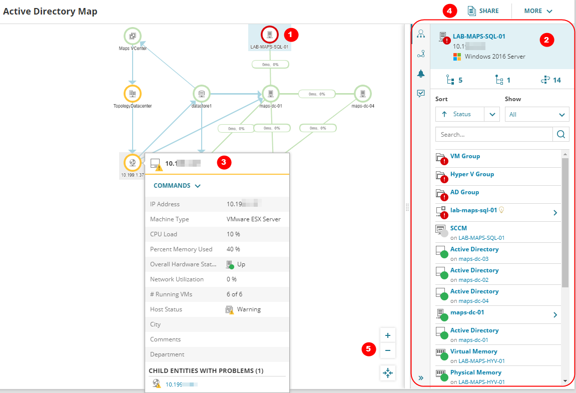Click the SHARE button
Viewport: 576px width, 393px height.
point(483,11)
